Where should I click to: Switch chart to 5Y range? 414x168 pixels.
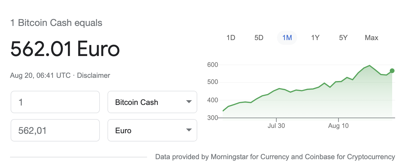coord(343,38)
